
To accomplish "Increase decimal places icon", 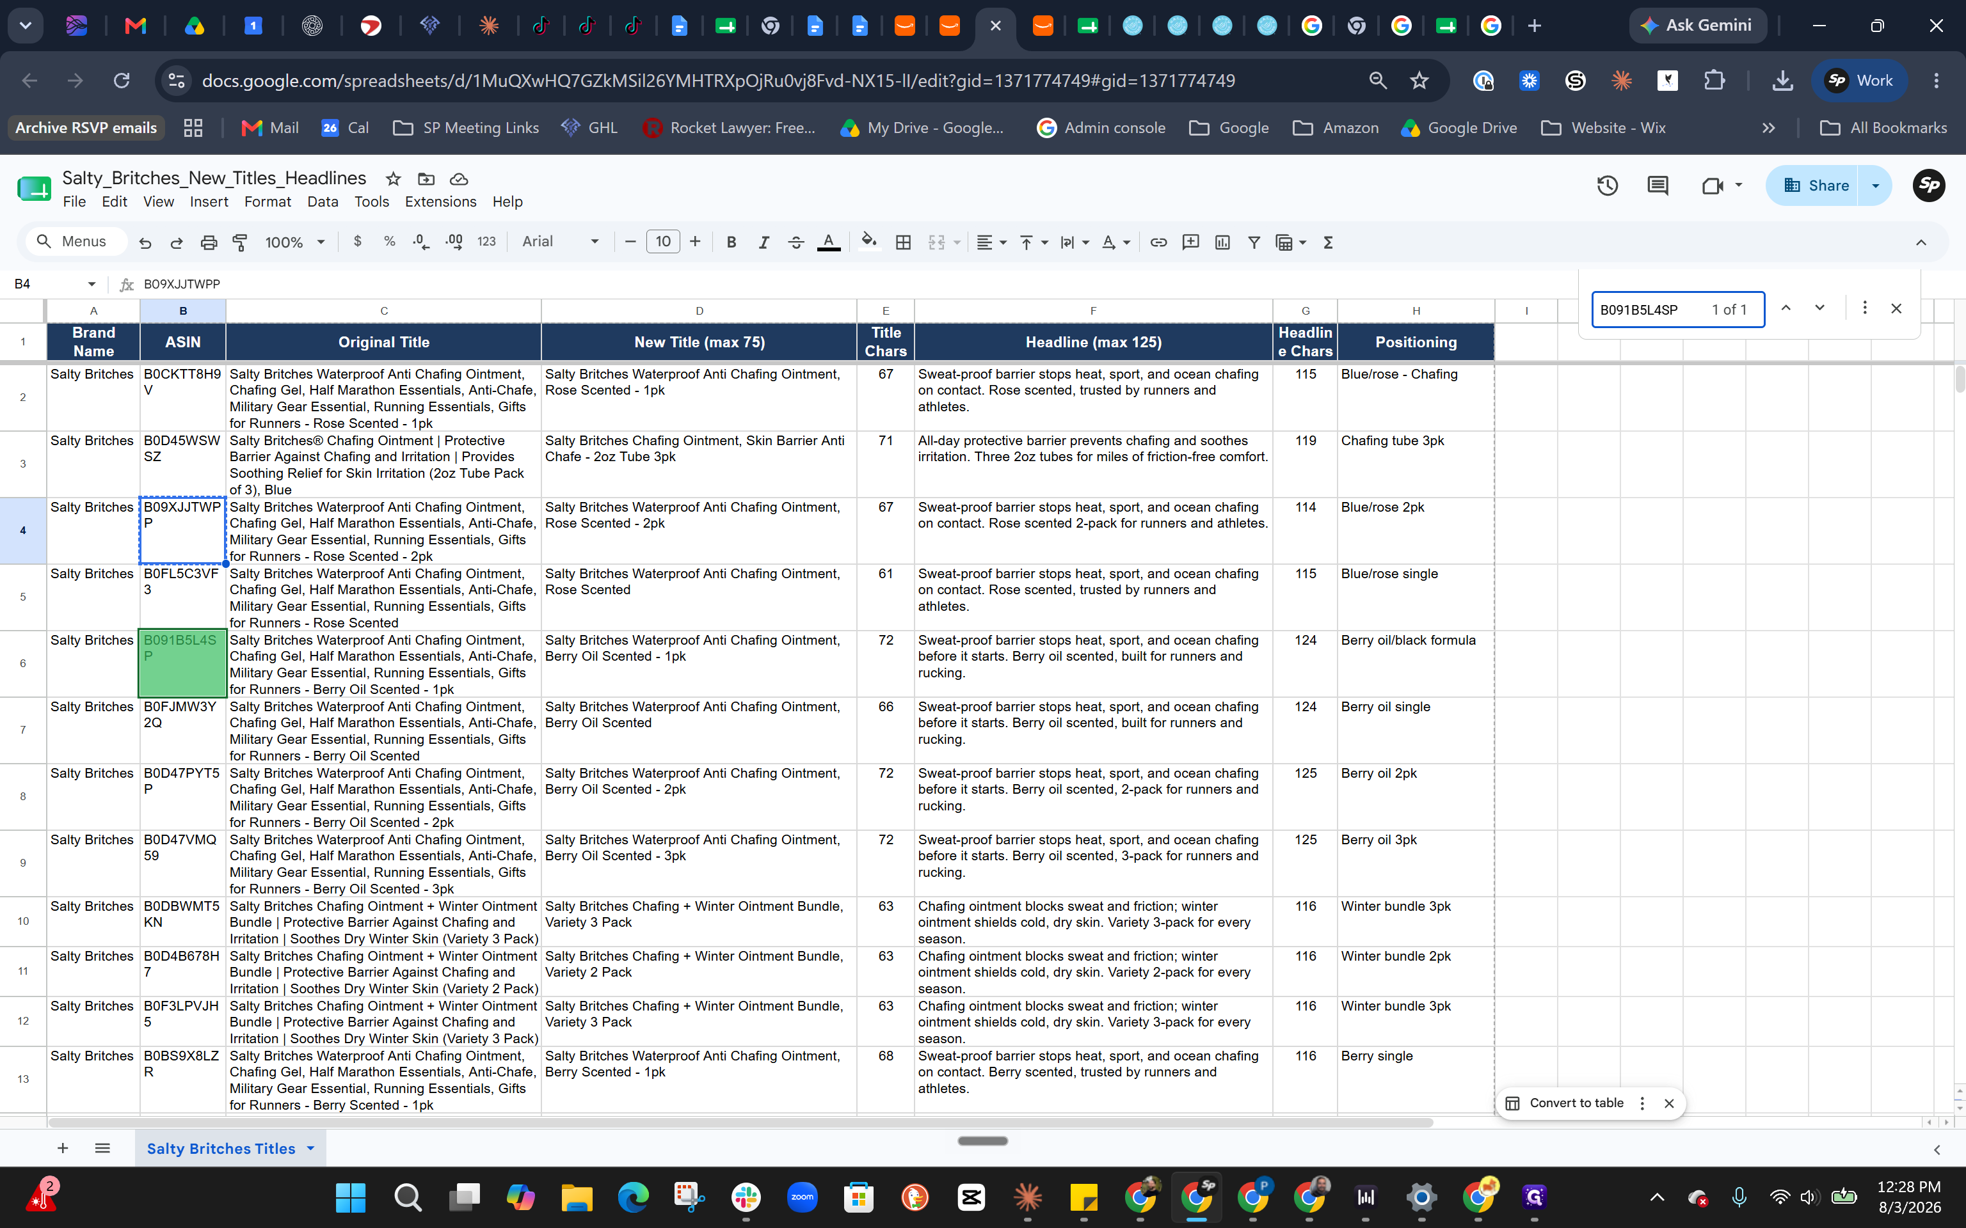I will coord(454,242).
